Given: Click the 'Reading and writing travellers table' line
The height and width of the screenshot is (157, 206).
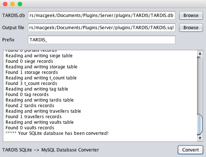Looking at the screenshot, I should pyautogui.click(x=43, y=111).
